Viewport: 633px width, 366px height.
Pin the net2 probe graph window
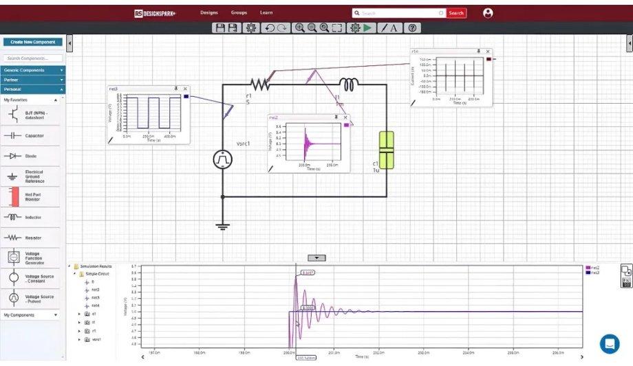[336, 117]
